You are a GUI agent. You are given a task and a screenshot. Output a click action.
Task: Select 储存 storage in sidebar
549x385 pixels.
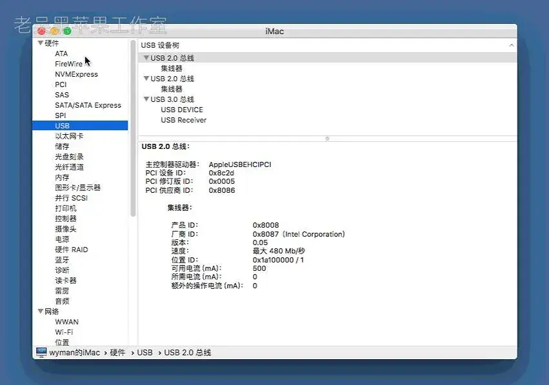(62, 146)
